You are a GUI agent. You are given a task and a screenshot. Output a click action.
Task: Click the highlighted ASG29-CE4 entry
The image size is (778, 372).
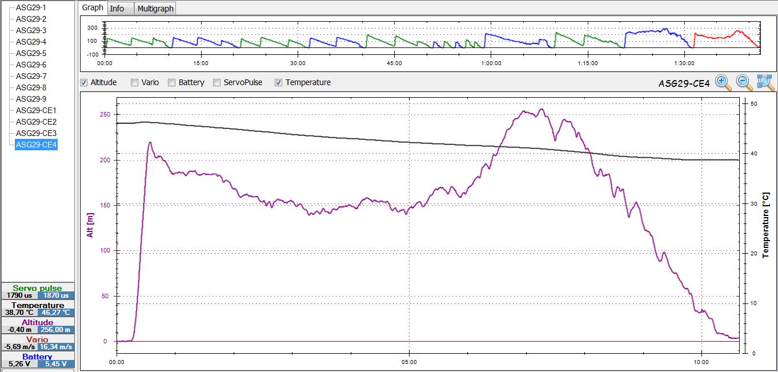[x=36, y=145]
